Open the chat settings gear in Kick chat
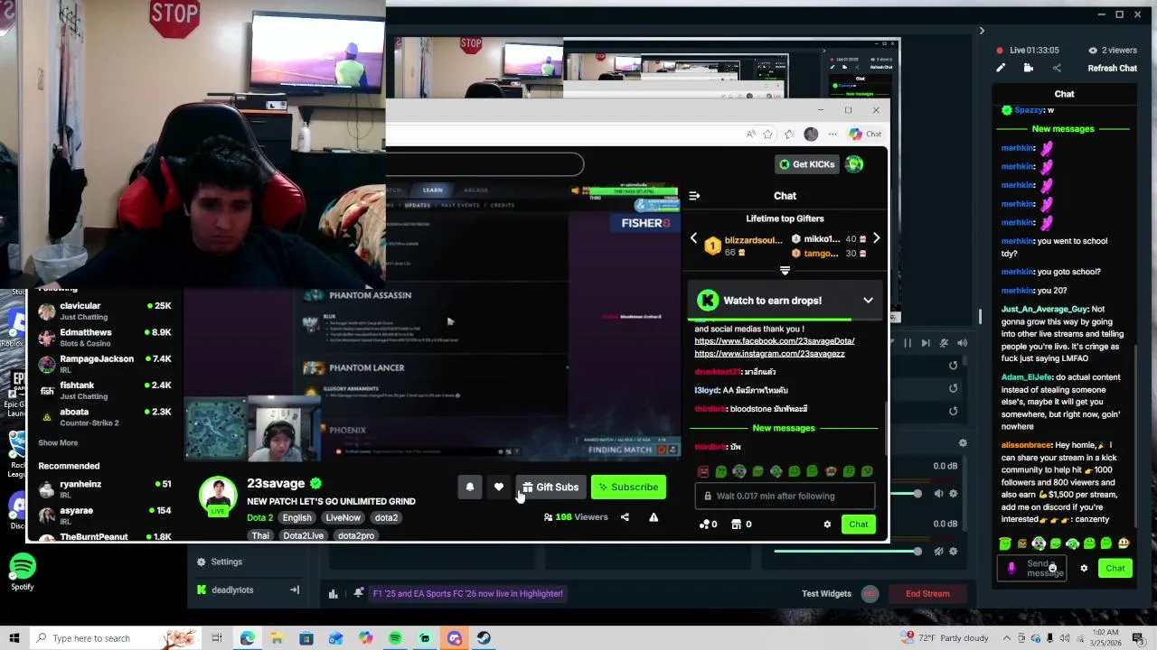The width and height of the screenshot is (1157, 650). coord(827,525)
